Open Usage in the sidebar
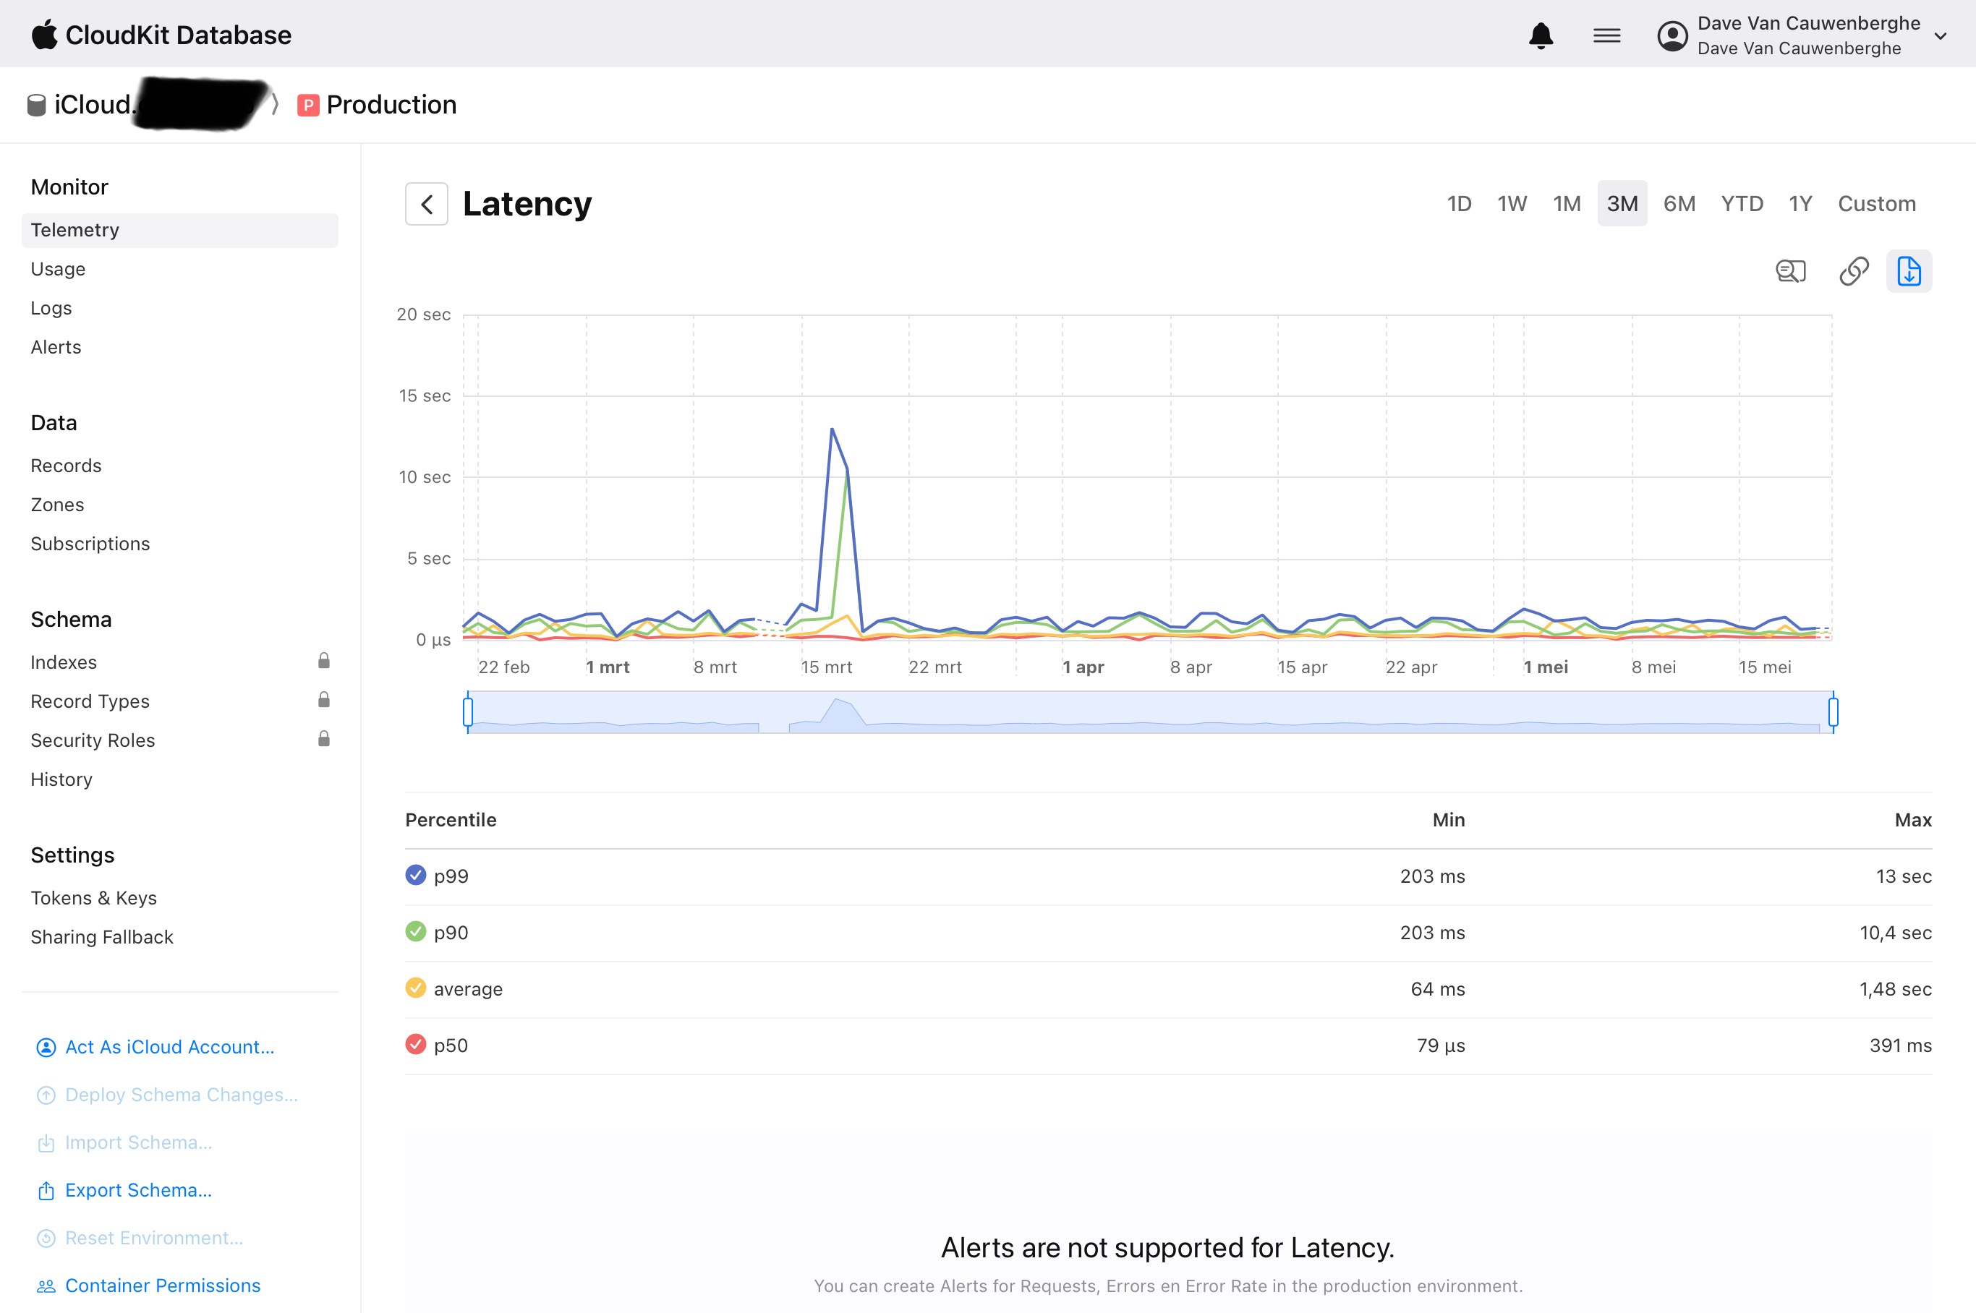This screenshot has height=1313, width=1976. coord(58,269)
